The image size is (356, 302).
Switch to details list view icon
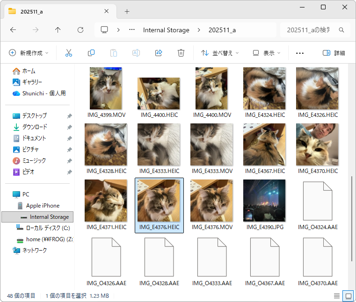point(337,296)
